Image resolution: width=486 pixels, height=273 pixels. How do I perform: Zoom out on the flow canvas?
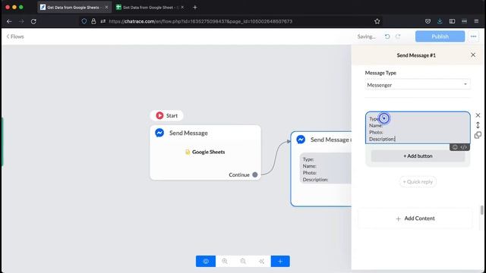coord(243,261)
